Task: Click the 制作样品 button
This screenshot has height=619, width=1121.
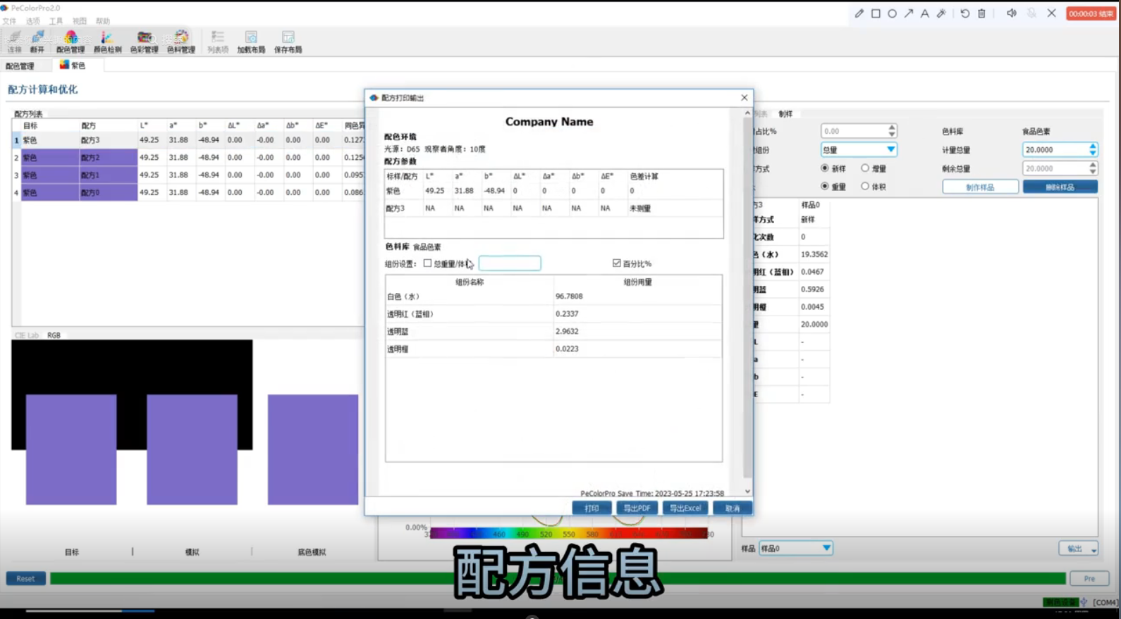Action: click(x=980, y=187)
